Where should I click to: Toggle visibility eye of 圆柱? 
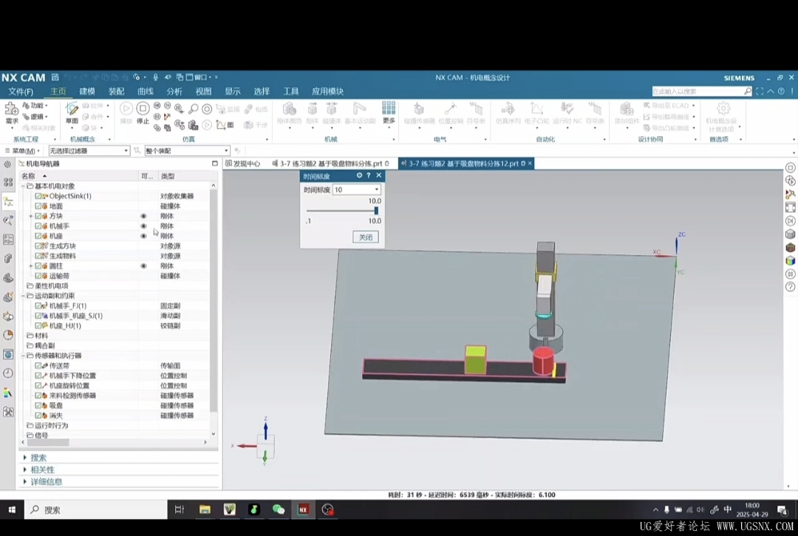point(143,266)
